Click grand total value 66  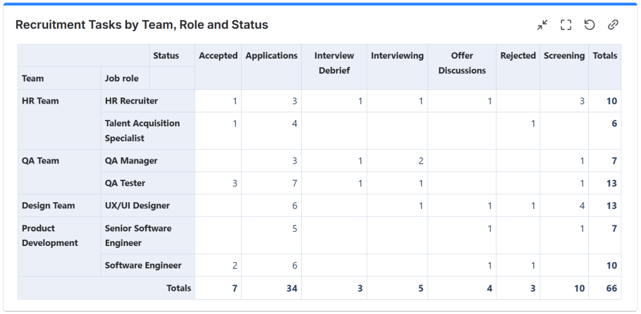tap(611, 288)
